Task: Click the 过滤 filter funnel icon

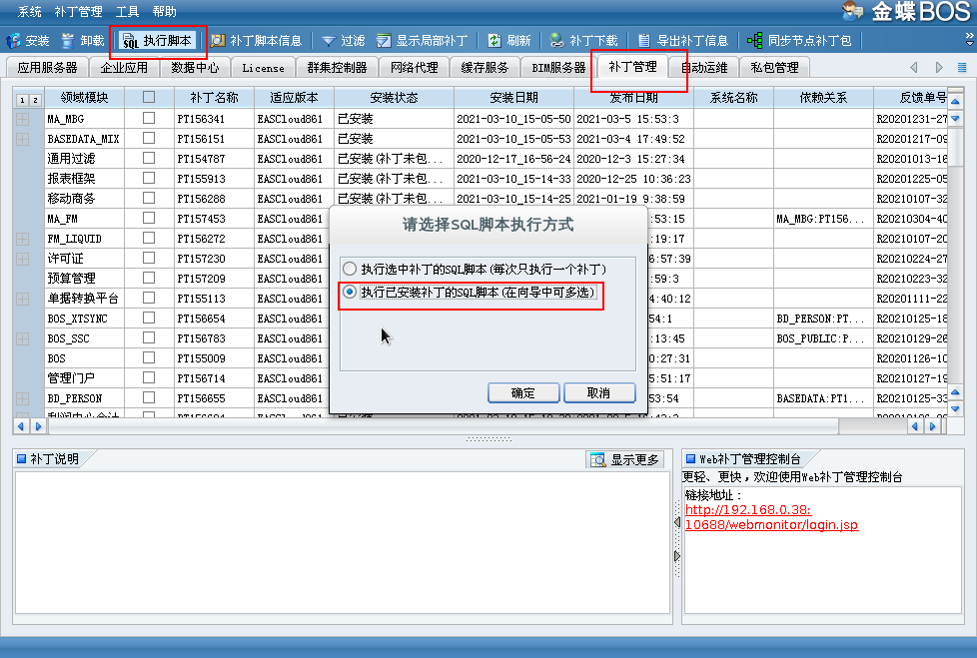Action: [x=329, y=41]
